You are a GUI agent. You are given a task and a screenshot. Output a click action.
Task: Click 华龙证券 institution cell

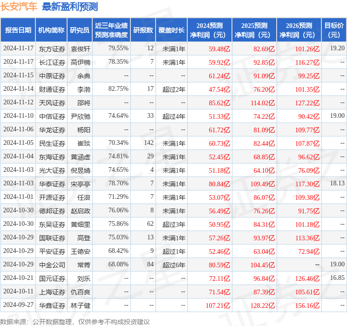[52, 130]
